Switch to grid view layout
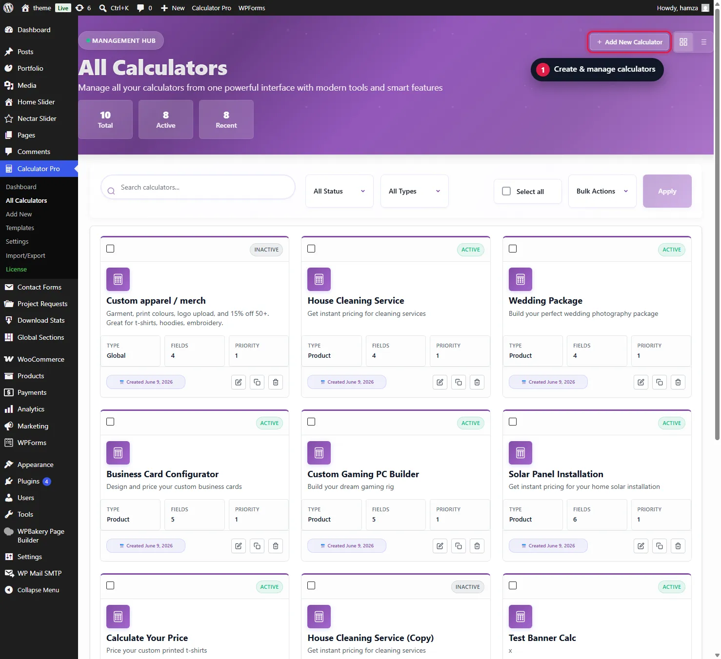Screen dimensions: 721x659 point(683,42)
